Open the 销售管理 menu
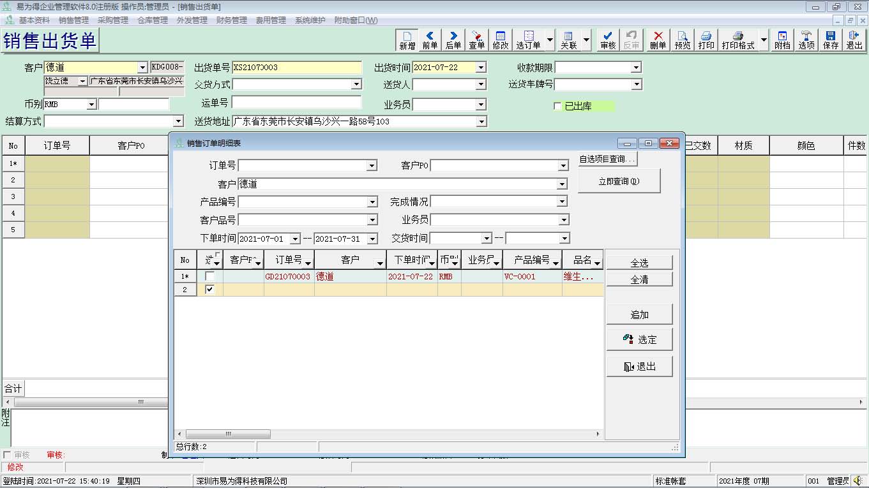The image size is (869, 488). [73, 20]
